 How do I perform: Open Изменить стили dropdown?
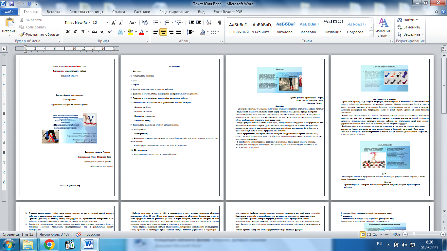pos(384,28)
